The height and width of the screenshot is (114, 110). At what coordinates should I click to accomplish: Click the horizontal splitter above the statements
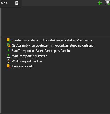click(x=55, y=37)
